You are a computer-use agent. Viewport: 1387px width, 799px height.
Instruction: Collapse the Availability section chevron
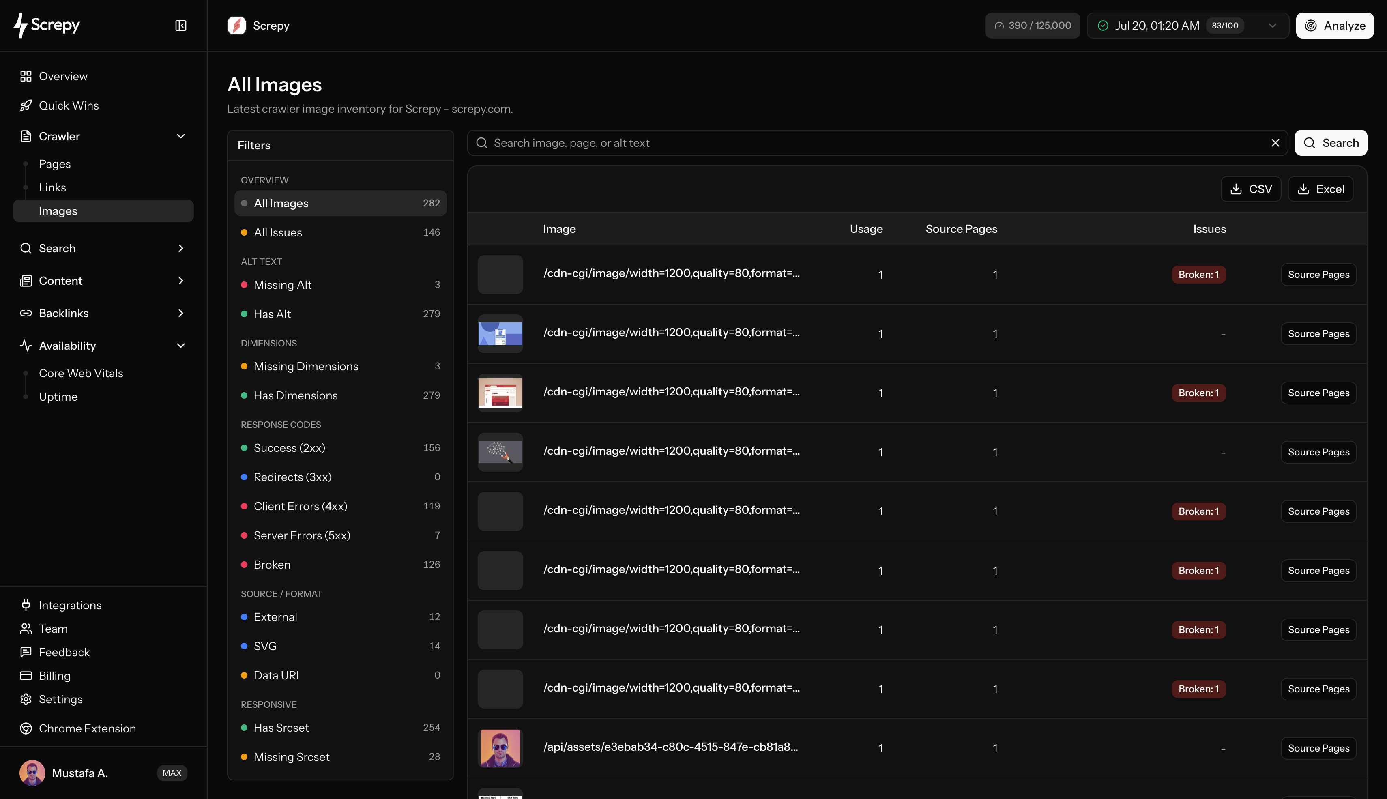(x=180, y=345)
